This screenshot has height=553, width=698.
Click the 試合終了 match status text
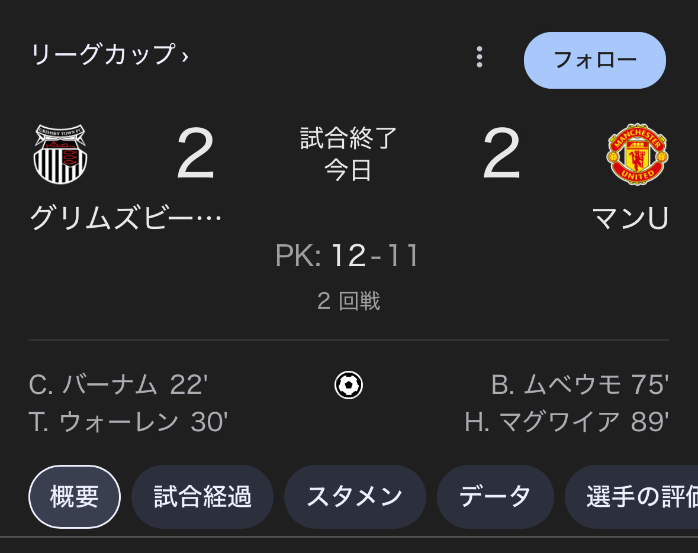coord(349,138)
